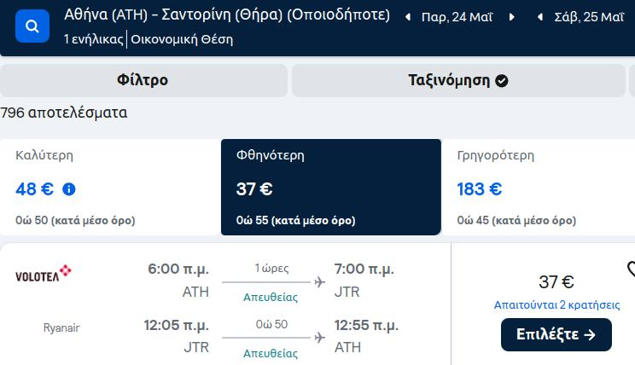Open the Απαιτούνται 2 κρατήσεις link
Viewport: 635px width, 365px height.
pos(556,304)
